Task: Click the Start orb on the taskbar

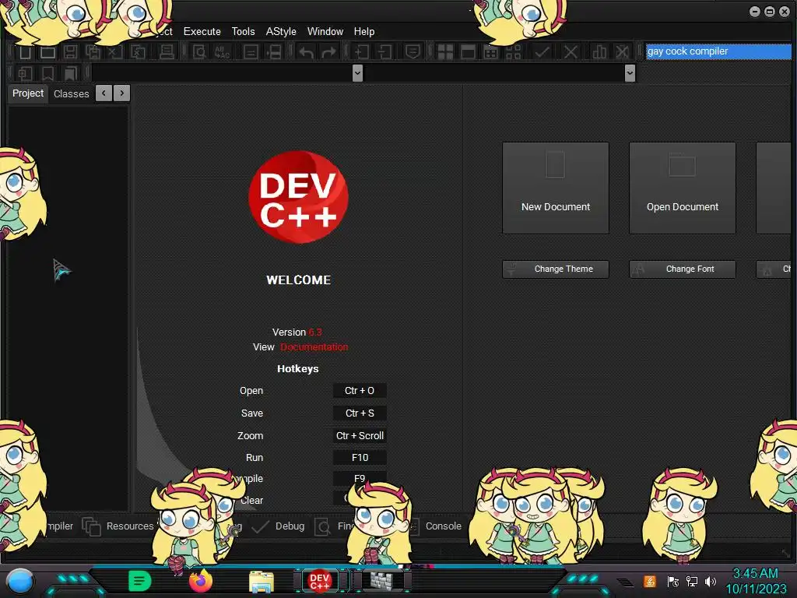Action: pos(20,582)
